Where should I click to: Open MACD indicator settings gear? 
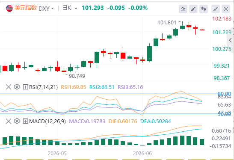pyautogui.click(x=17, y=121)
